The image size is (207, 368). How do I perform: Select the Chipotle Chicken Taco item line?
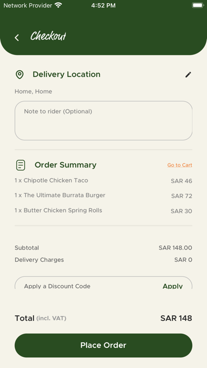point(103,181)
